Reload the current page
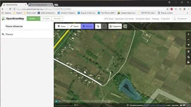The image size is (191, 107). 10,9
